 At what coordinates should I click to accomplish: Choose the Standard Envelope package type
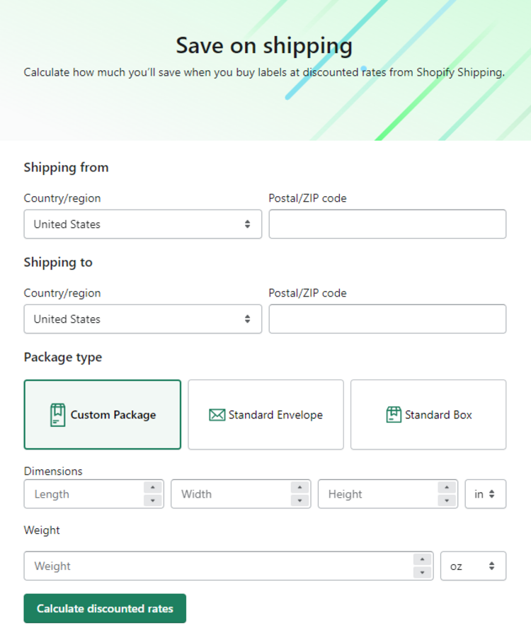click(266, 415)
